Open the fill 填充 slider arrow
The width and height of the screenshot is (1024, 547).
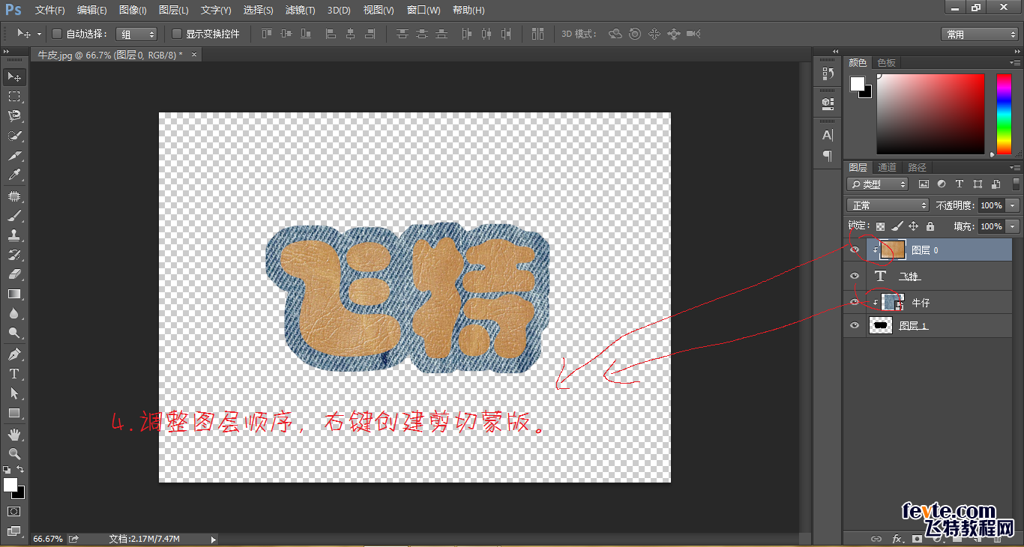point(1014,226)
